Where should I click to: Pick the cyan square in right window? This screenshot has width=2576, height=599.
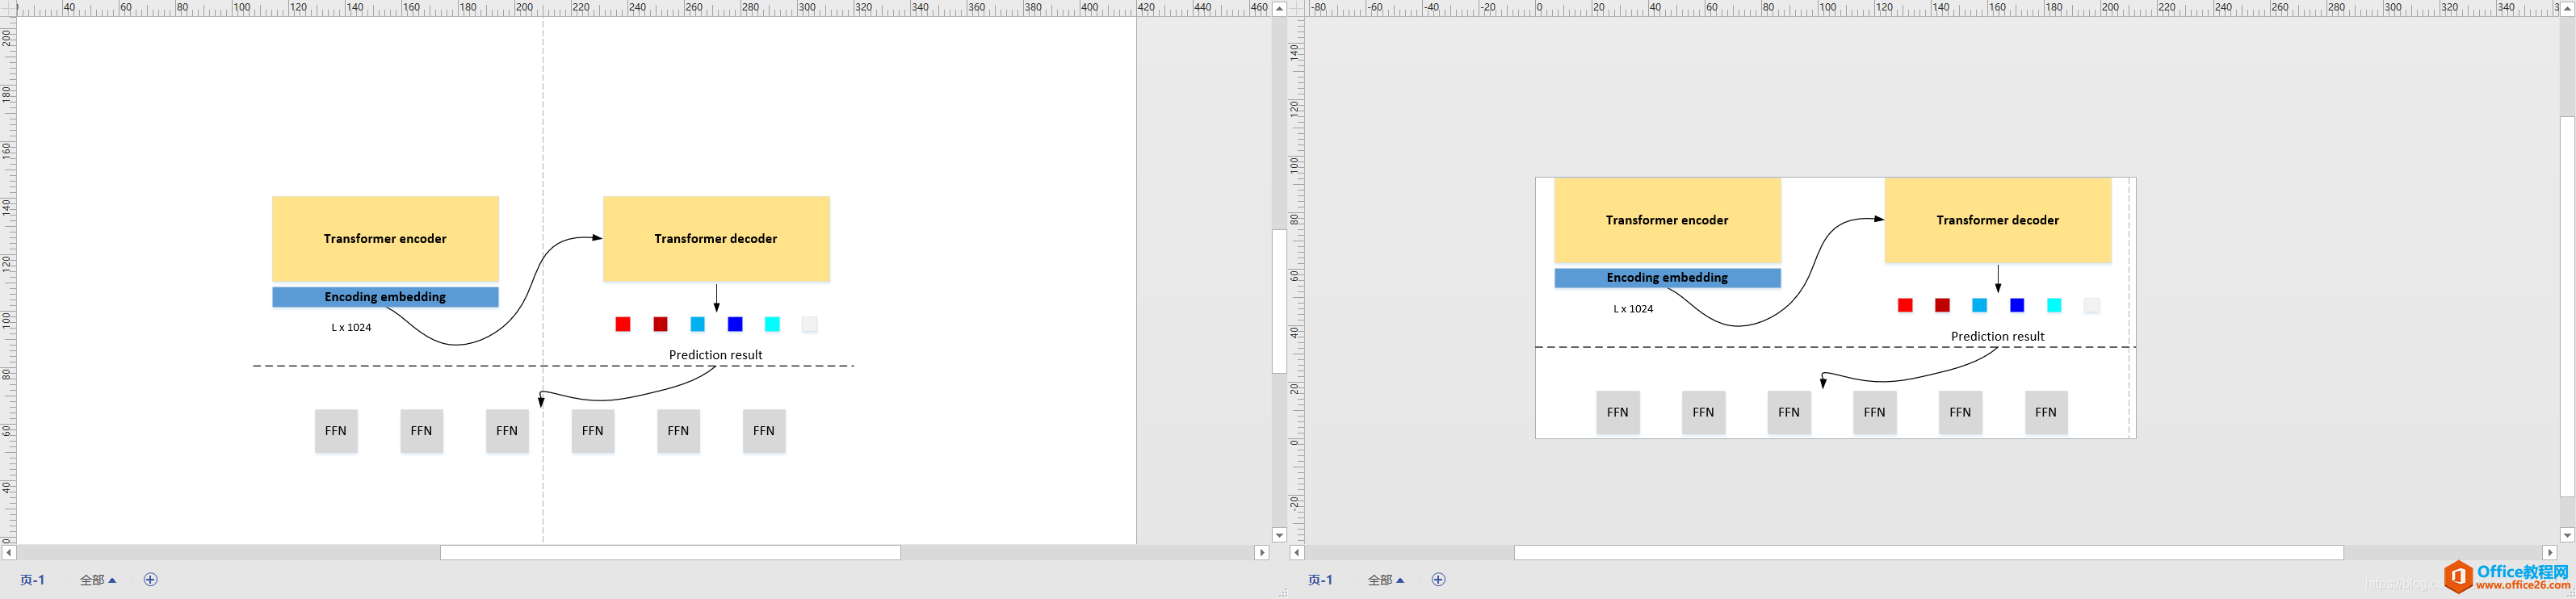tap(2054, 306)
